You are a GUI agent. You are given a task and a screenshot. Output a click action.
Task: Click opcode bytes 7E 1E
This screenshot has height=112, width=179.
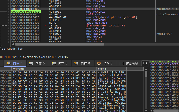click(x=54, y=25)
